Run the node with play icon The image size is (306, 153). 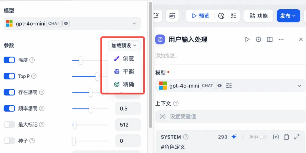tap(247, 40)
